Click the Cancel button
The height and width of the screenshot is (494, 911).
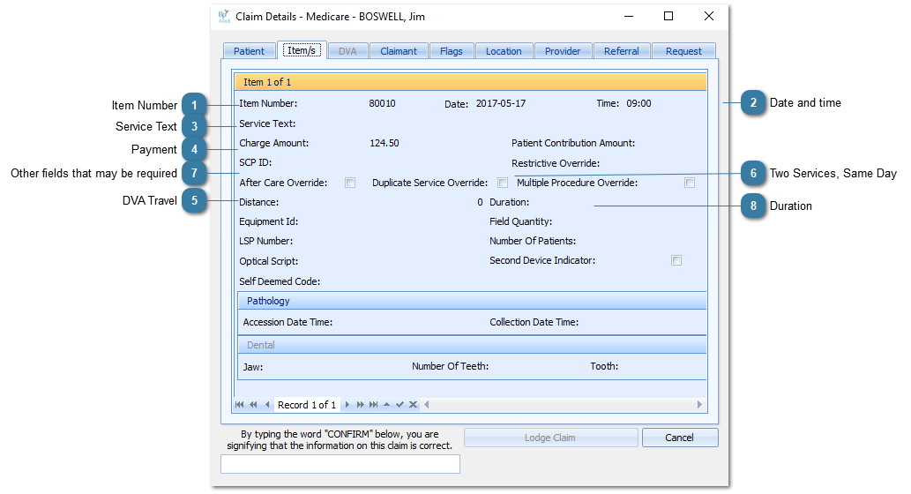(x=680, y=438)
